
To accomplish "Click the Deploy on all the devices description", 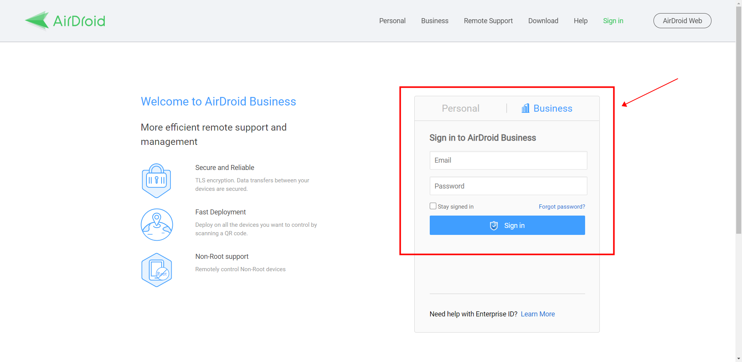I will [256, 229].
